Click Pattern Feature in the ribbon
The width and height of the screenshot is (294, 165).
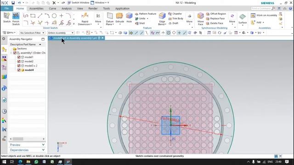click(x=146, y=14)
